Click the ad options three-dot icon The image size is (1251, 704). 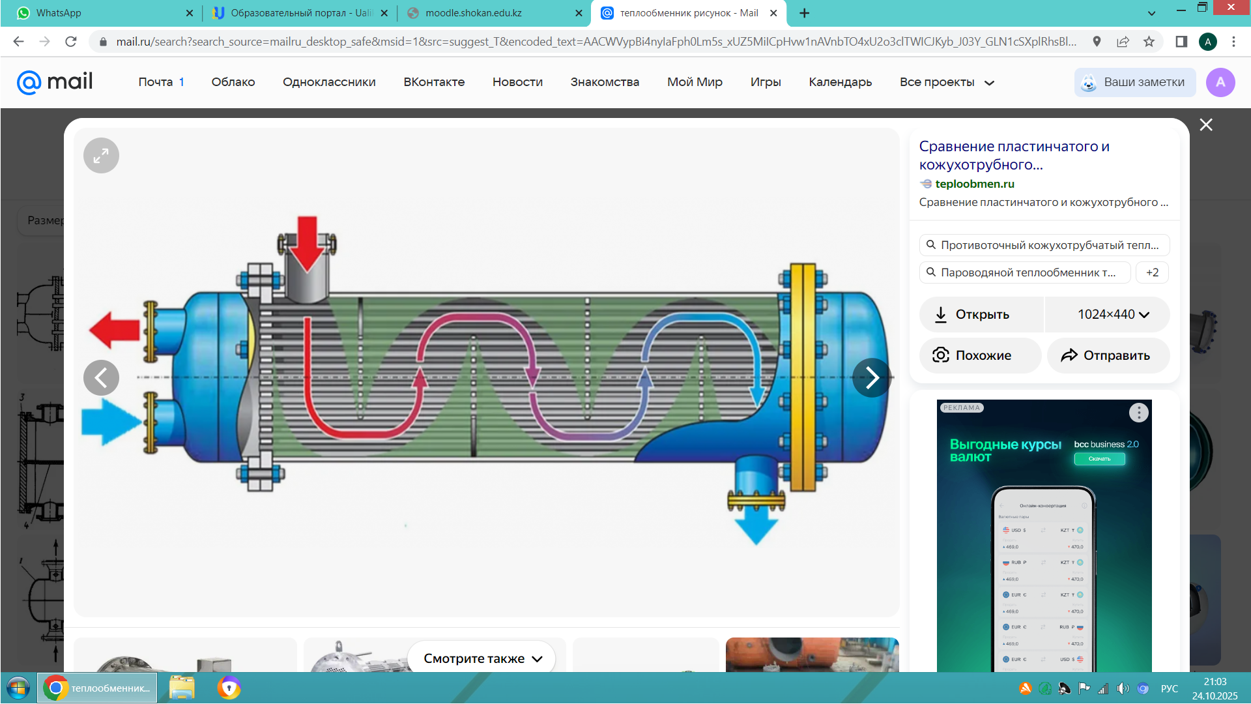pos(1138,412)
